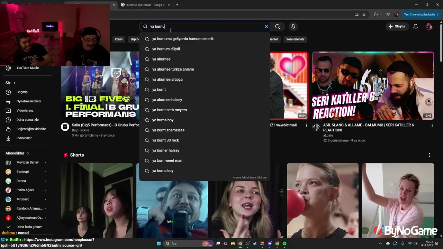The height and width of the screenshot is (249, 443).
Task: Open Daha sonra izle in the sidebar
Action: coord(27,120)
